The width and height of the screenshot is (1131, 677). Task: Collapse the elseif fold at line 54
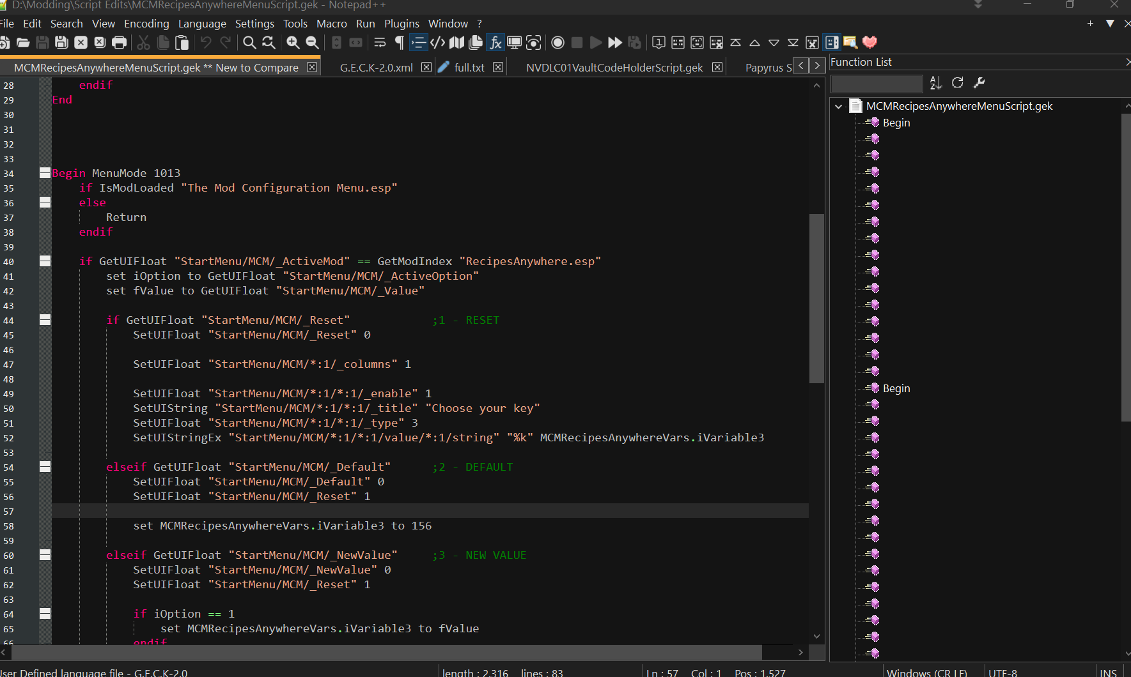pos(45,467)
